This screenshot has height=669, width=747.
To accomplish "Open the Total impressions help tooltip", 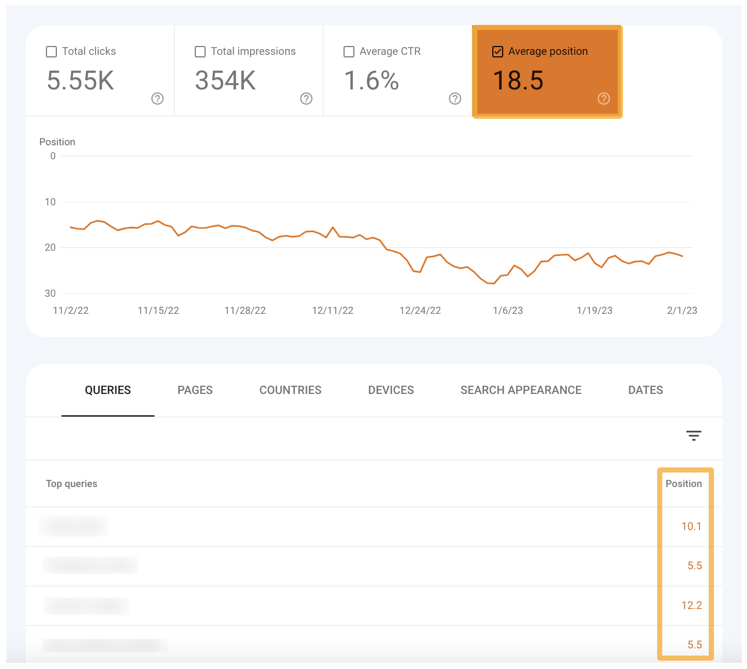I will click(306, 98).
